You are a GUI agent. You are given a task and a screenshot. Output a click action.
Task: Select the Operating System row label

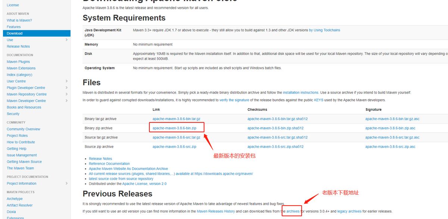coord(100,68)
